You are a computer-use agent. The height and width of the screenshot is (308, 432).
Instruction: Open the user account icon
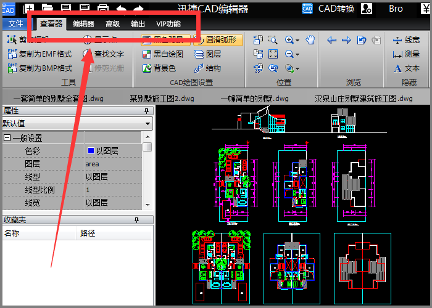367,9
